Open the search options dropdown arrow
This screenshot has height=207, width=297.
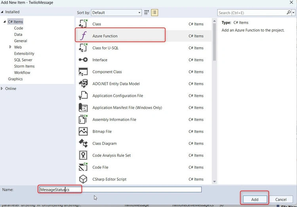coord(293,13)
